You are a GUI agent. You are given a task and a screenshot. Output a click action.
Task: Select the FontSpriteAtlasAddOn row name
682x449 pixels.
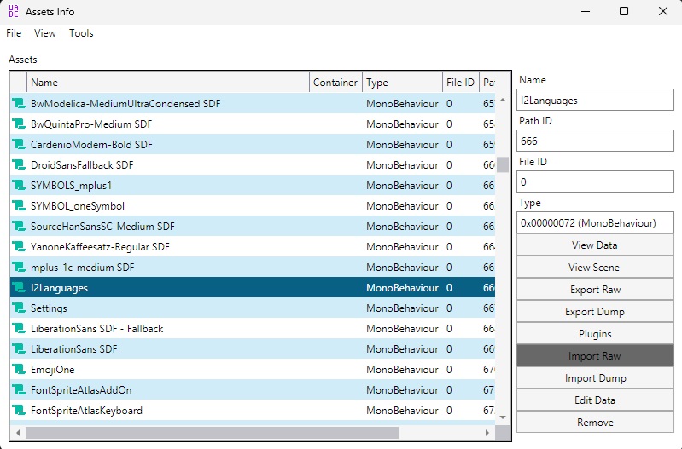pyautogui.click(x=81, y=389)
